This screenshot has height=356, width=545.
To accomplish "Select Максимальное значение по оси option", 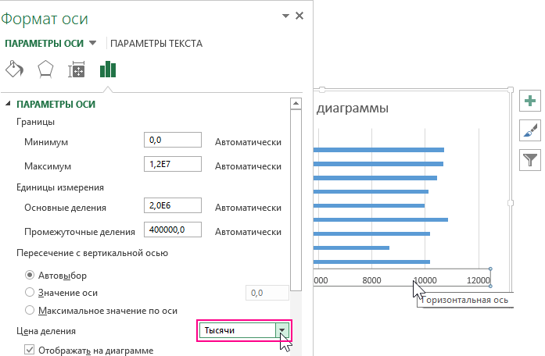I will 30,310.
